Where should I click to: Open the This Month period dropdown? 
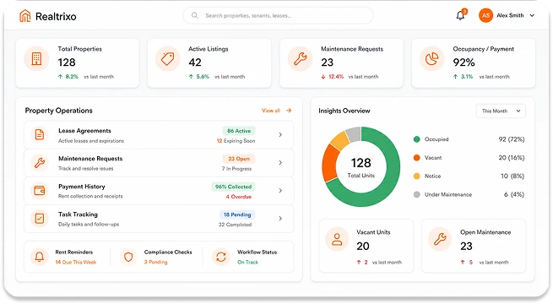pos(501,111)
